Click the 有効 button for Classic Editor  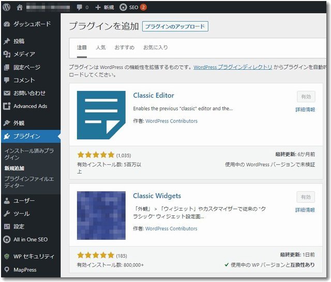(x=306, y=97)
